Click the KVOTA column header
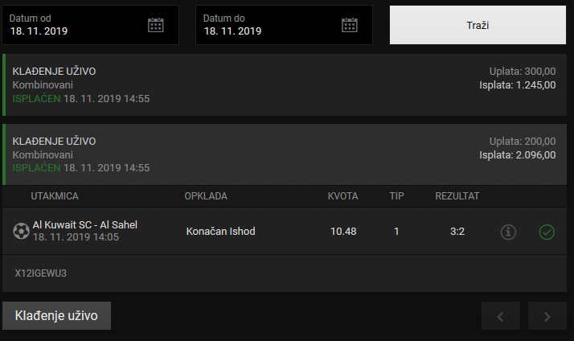 pyautogui.click(x=343, y=196)
